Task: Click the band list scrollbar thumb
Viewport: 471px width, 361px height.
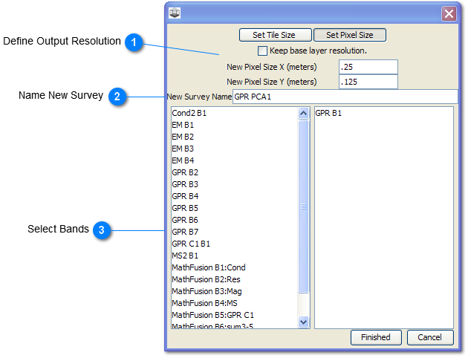Action: point(303,208)
